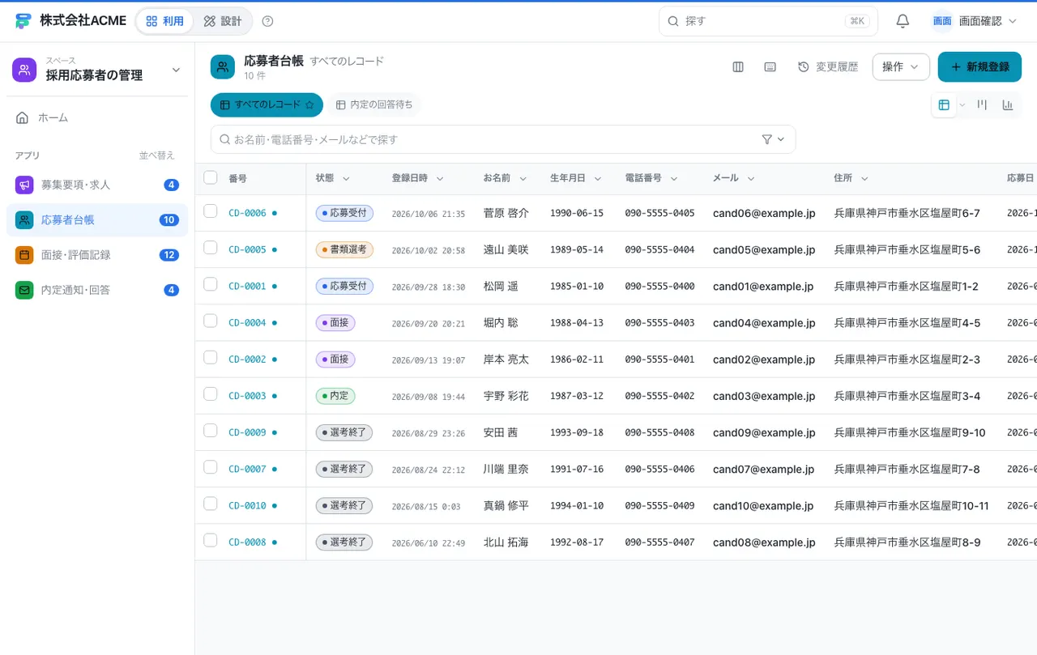Image resolution: width=1037 pixels, height=655 pixels.
Task: Check the row CD-0003 checkbox
Action: pyautogui.click(x=211, y=393)
